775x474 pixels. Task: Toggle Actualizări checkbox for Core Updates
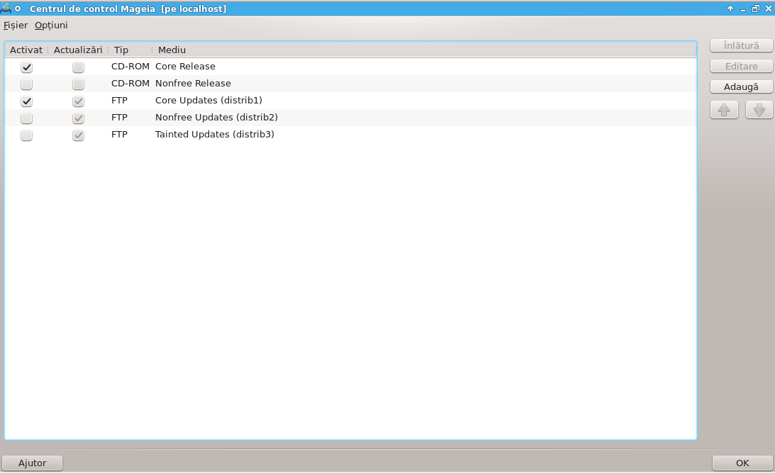[x=78, y=101]
